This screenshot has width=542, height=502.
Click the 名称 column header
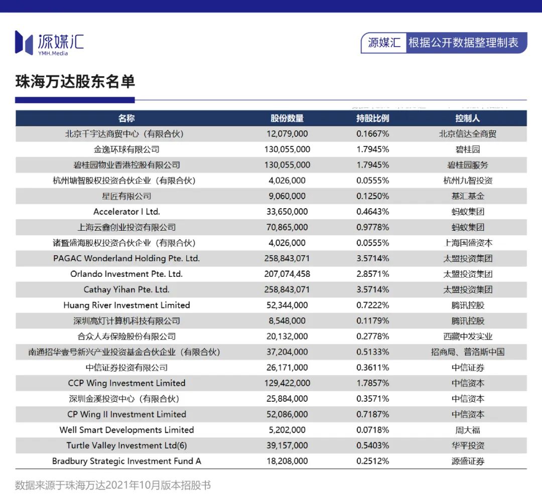point(126,118)
